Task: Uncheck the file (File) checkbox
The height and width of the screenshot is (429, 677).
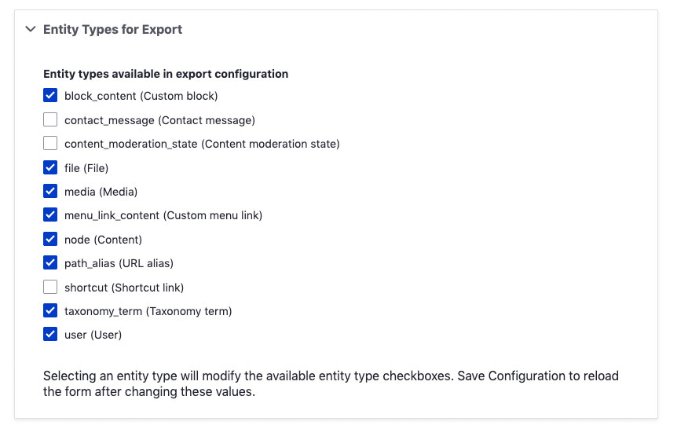Action: tap(50, 167)
